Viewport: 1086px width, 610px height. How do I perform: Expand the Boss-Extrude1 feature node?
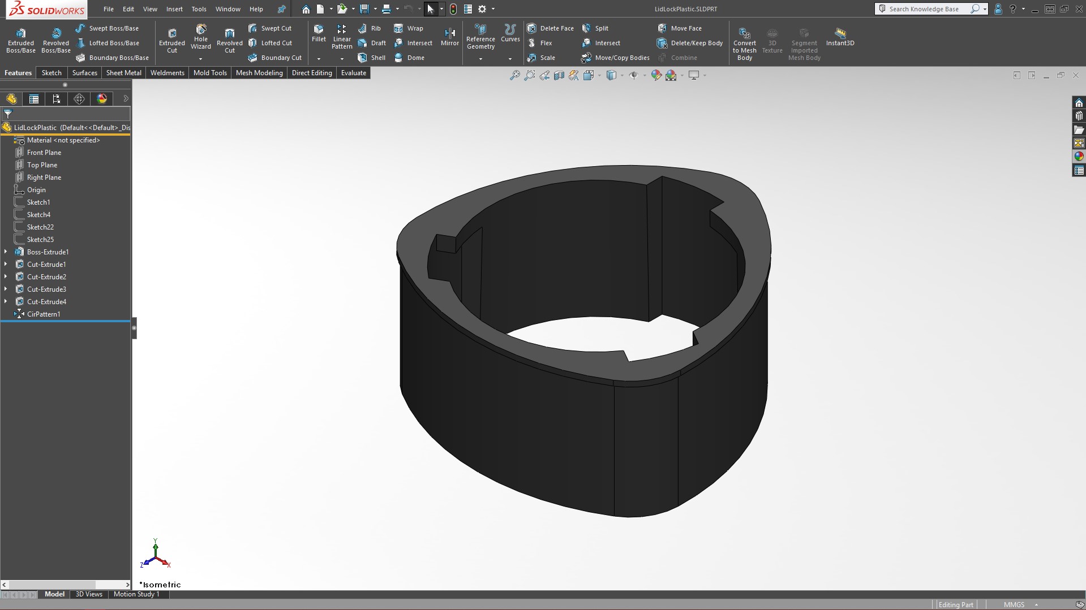coord(6,252)
